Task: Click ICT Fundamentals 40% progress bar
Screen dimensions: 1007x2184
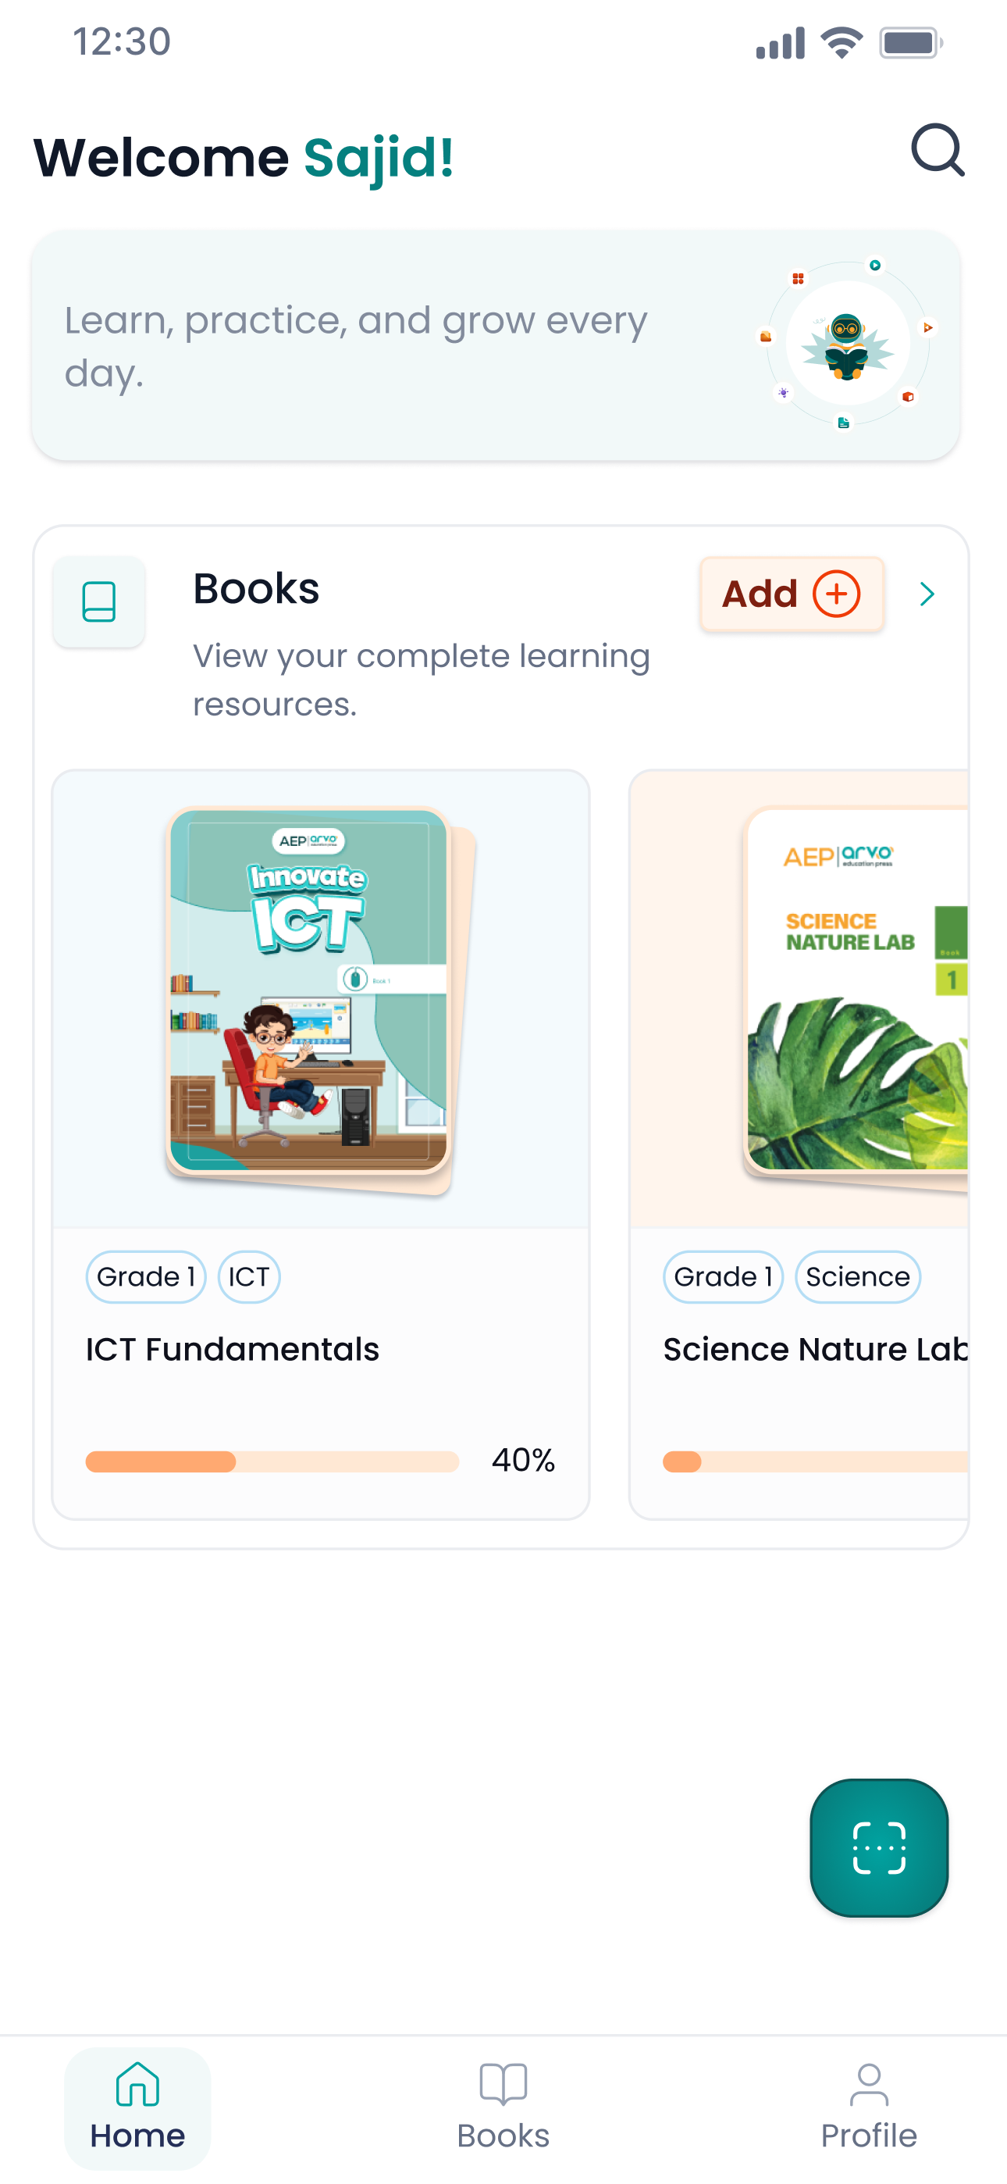Action: tap(272, 1461)
